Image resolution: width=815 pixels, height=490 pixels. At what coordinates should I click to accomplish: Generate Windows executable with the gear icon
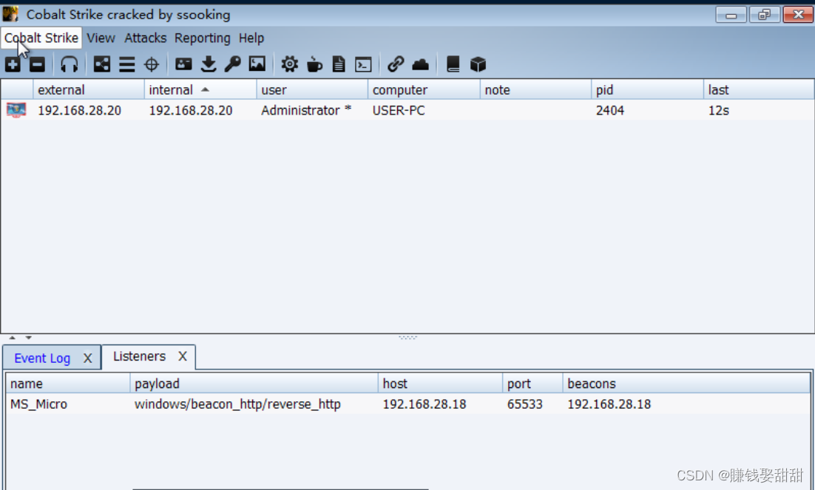(289, 64)
